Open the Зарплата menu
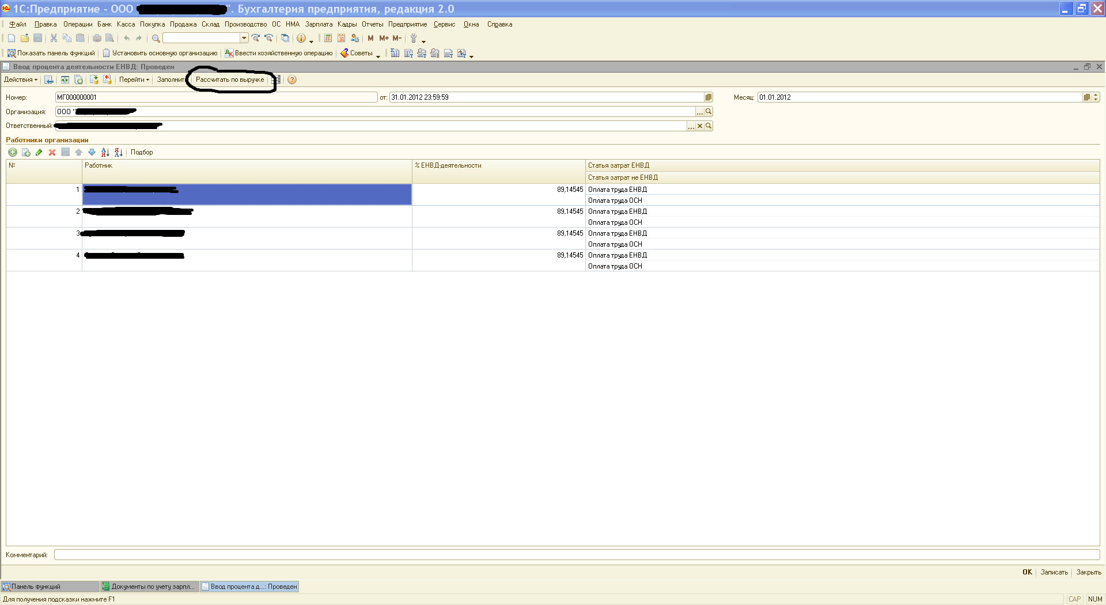This screenshot has height=605, width=1106. [319, 24]
